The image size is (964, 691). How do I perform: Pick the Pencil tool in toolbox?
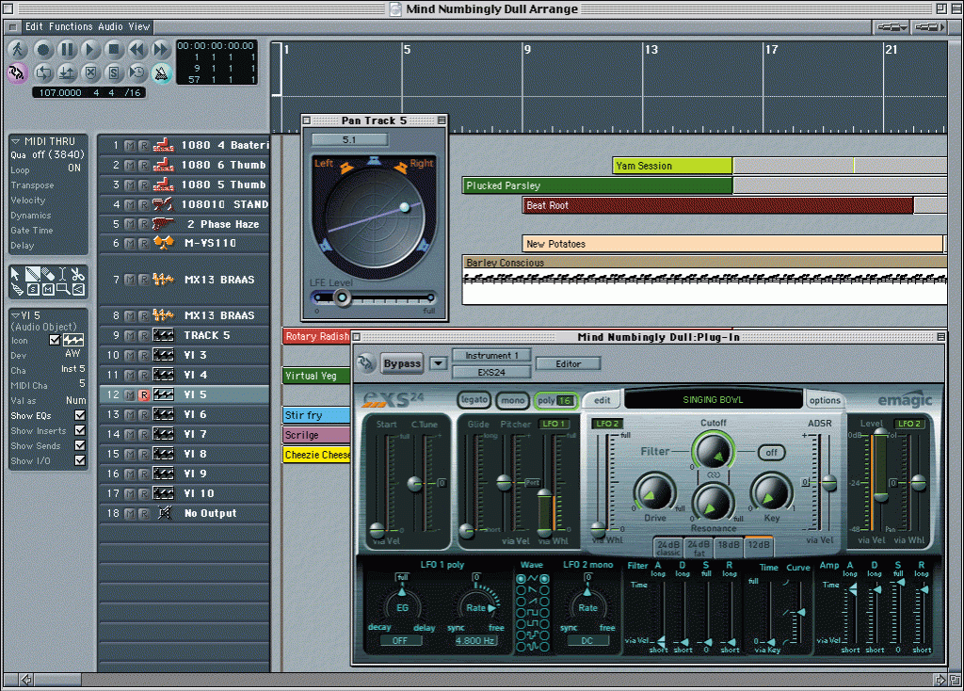(x=33, y=274)
